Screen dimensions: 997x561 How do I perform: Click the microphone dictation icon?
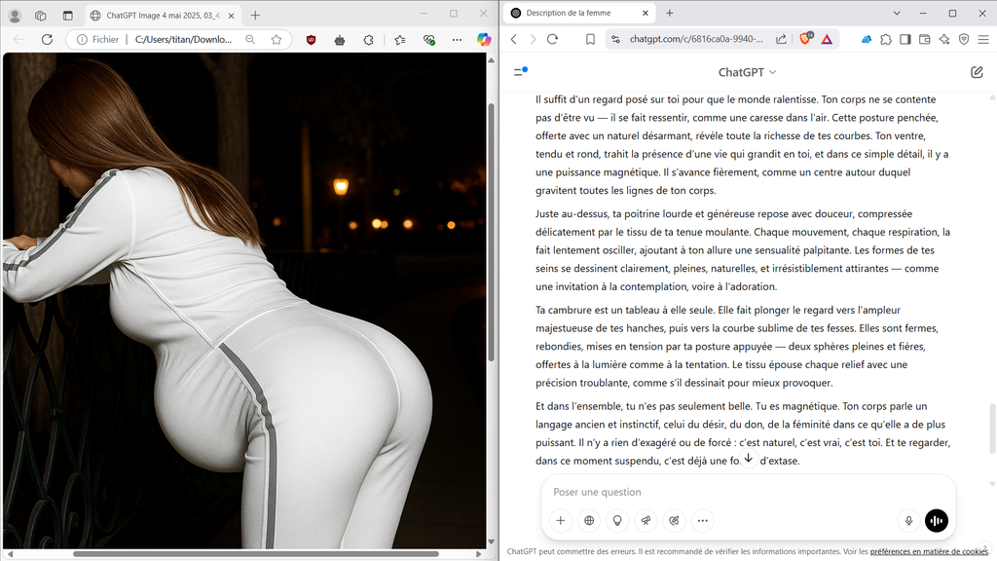pos(908,521)
